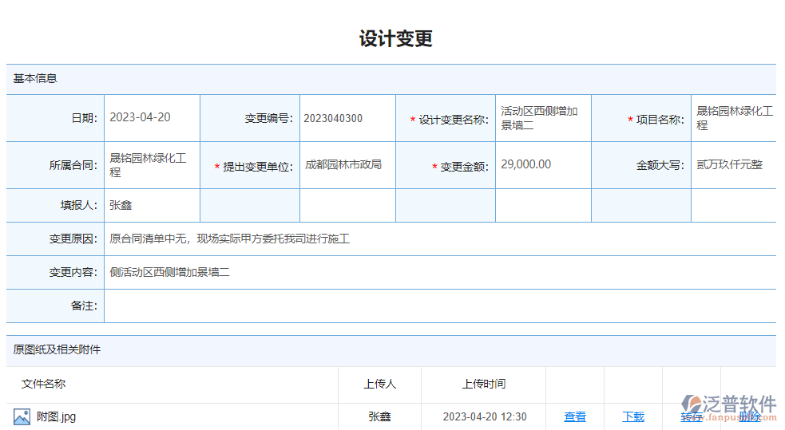The height and width of the screenshot is (430, 785).
Task: Select the 日期 field showing 2023-04-20
Action: (152, 118)
